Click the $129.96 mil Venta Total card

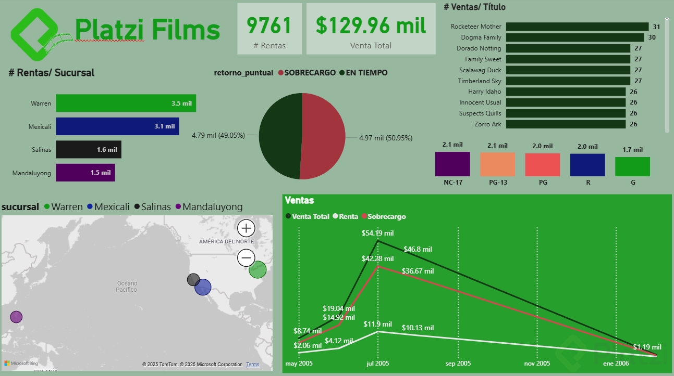point(371,29)
